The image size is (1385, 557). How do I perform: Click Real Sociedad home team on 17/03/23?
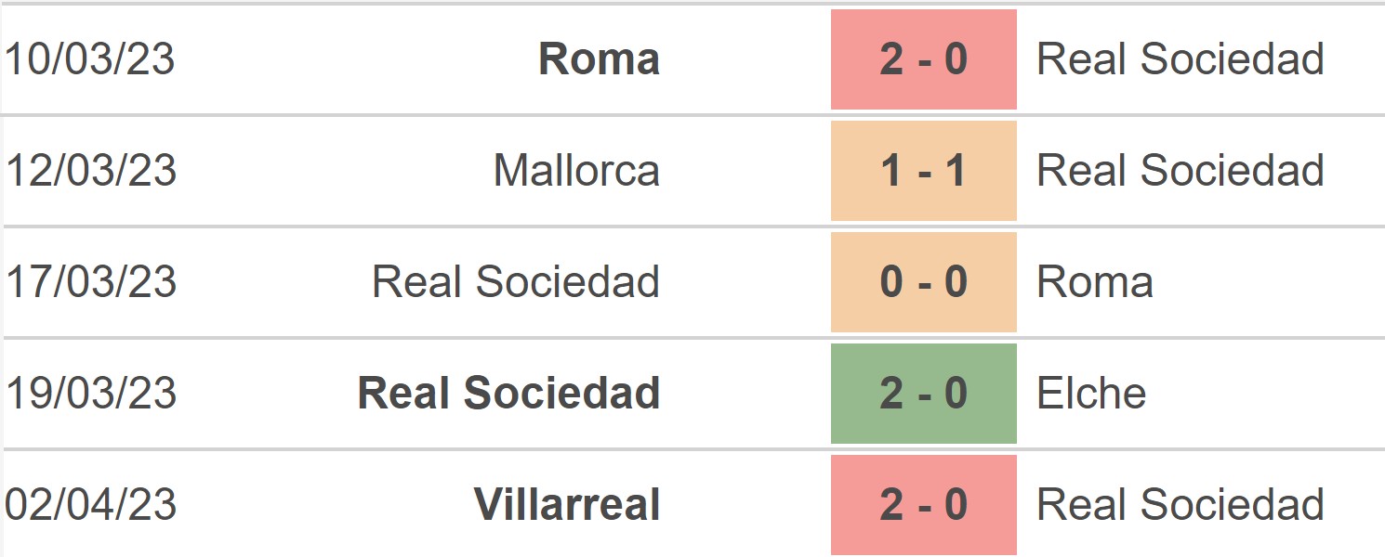point(516,282)
